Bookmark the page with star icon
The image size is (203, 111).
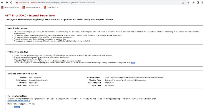188,3
